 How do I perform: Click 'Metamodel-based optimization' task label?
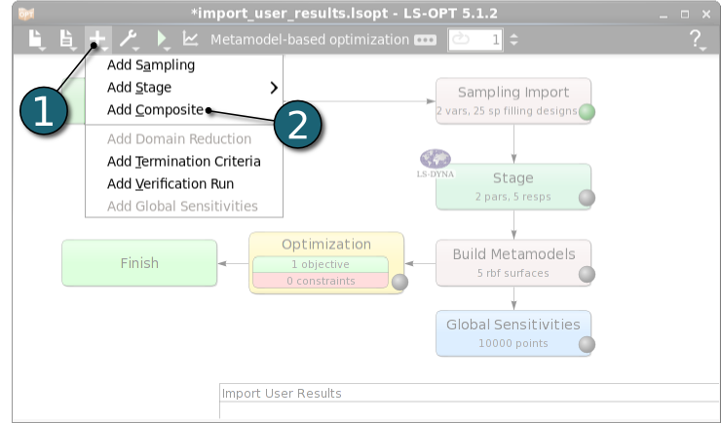(x=310, y=40)
